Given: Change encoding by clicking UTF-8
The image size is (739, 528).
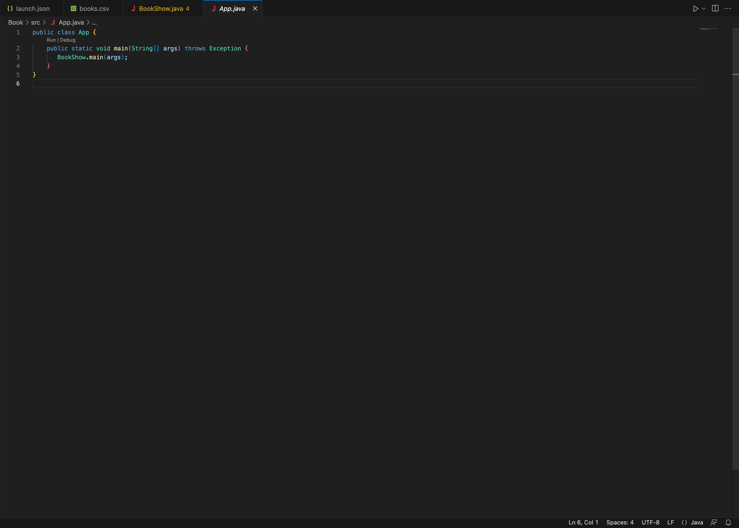Looking at the screenshot, I should coord(651,522).
